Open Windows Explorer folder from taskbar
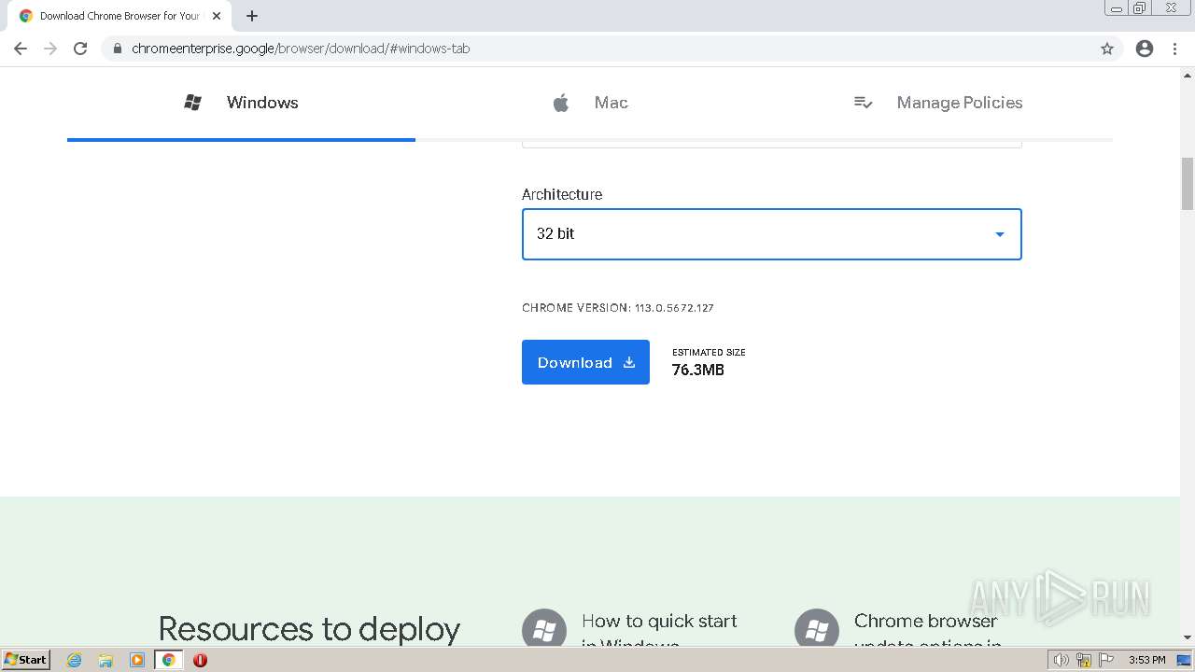This screenshot has width=1195, height=672. 105,660
